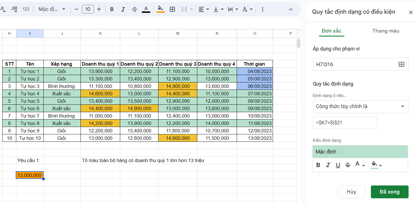Open the borders tool
Image resolution: width=416 pixels, height=204 pixels.
(172, 9)
